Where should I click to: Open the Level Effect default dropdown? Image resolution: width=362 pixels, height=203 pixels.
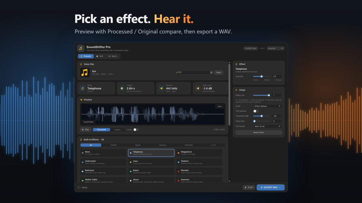(x=268, y=106)
